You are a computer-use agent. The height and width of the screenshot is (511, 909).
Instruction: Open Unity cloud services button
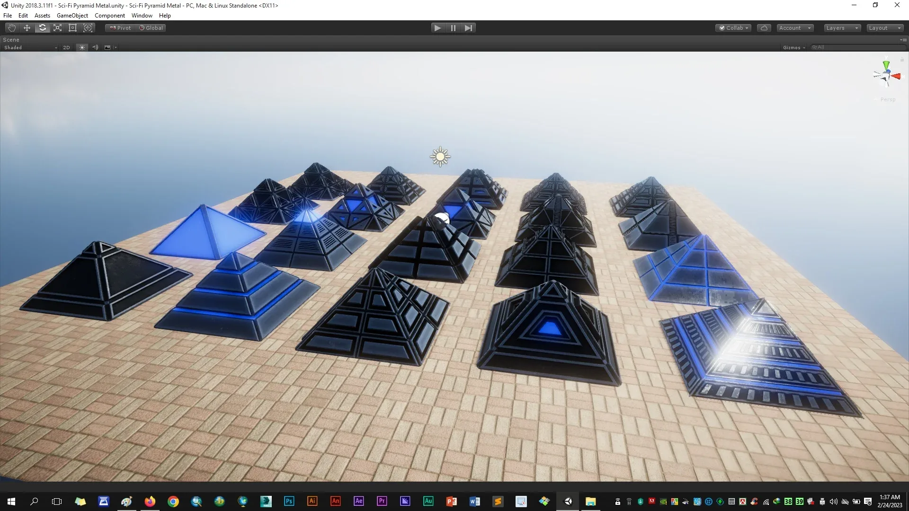point(764,28)
